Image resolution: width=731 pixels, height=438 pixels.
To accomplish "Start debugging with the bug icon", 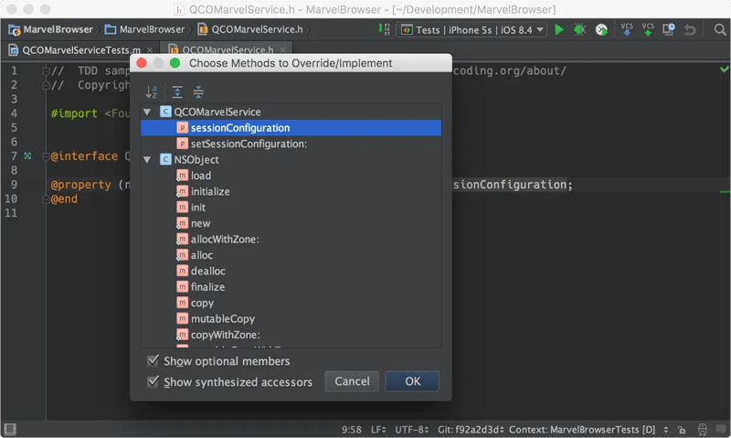I will [579, 30].
